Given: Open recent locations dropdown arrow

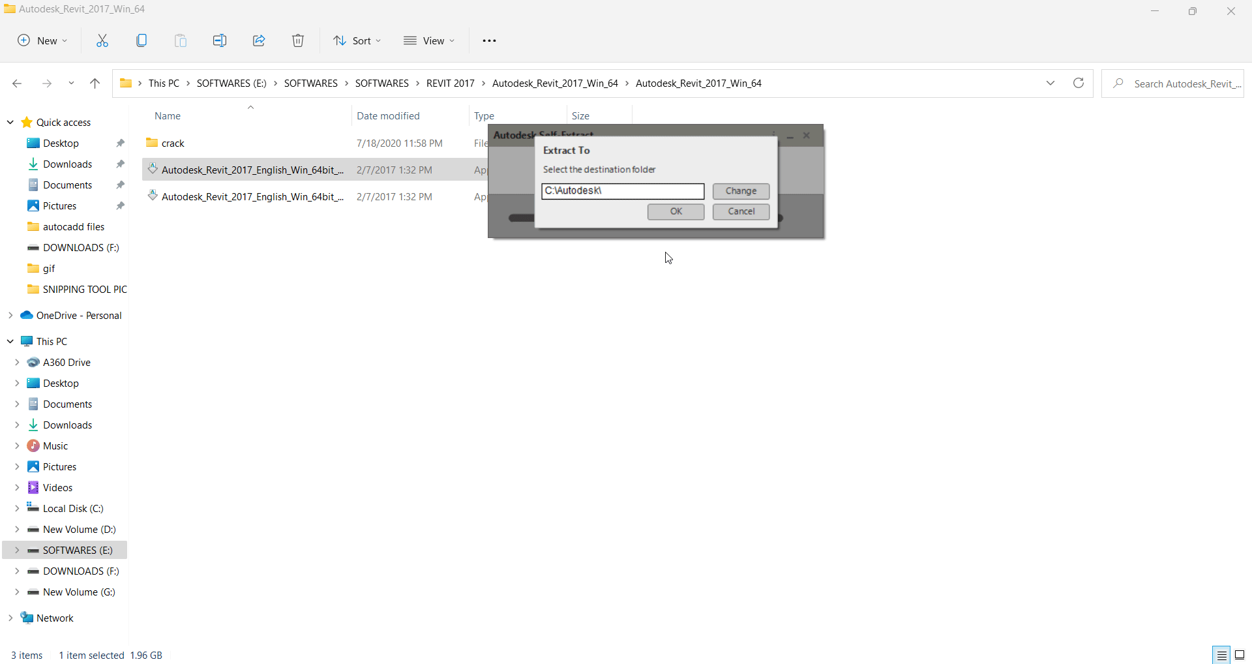Looking at the screenshot, I should click(x=71, y=83).
